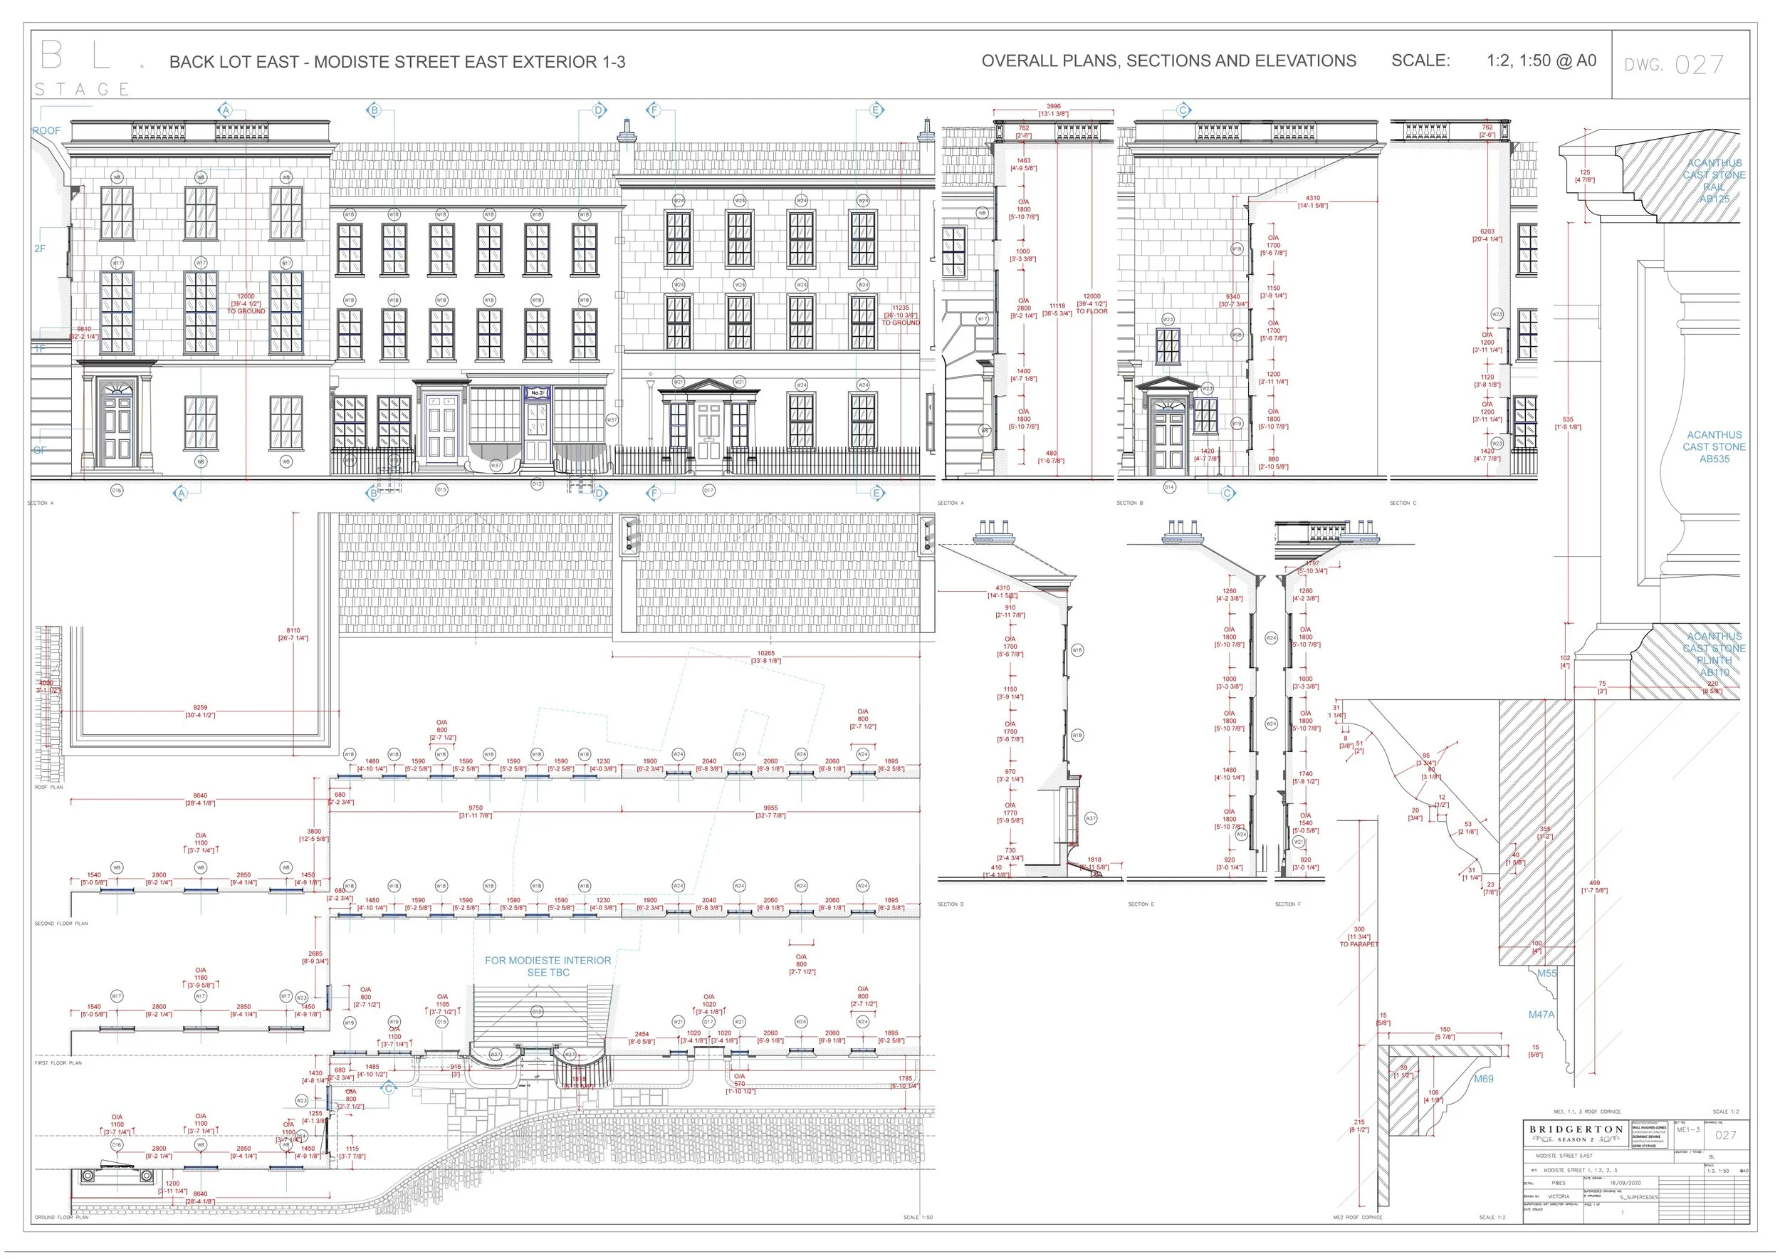Click the 'BACK LOT EAST' header title
The width and height of the screenshot is (1780, 1259).
397,62
